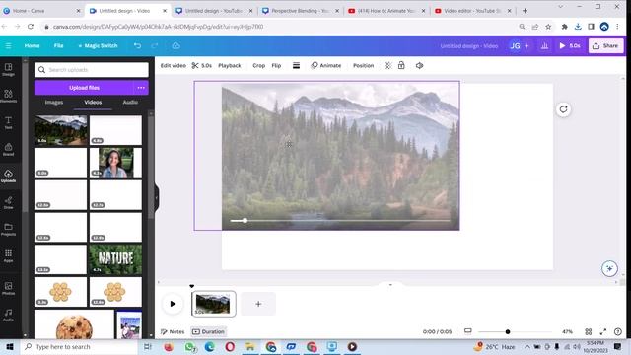The height and width of the screenshot is (355, 631).
Task: Collapse the side panel handle
Action: pos(157,197)
